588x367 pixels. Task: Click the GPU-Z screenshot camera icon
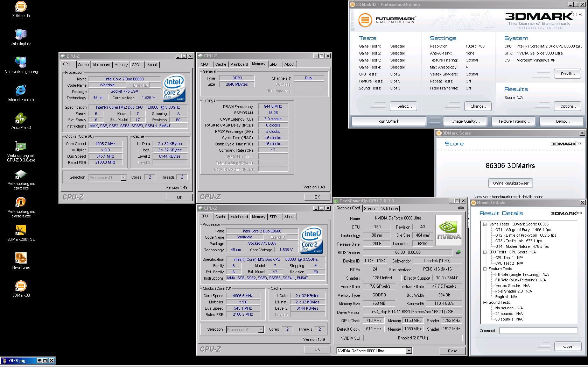coord(461,208)
